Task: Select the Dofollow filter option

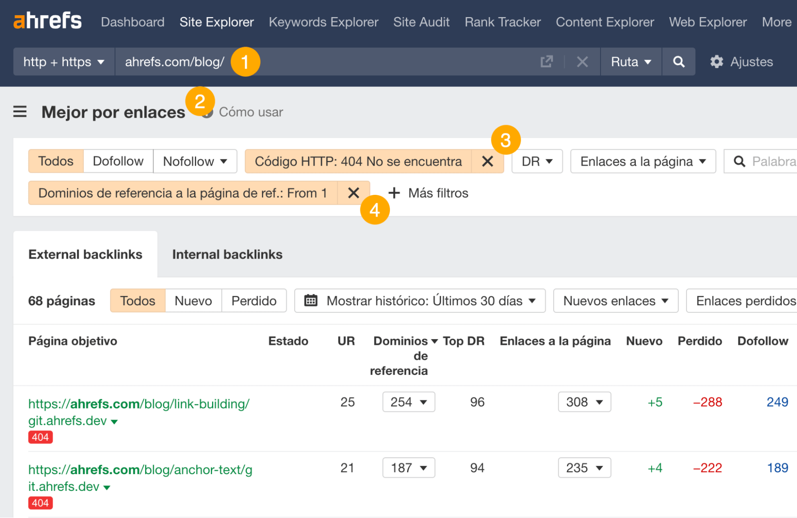Action: click(x=118, y=161)
